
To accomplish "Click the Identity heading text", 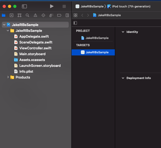I will (x=132, y=32).
